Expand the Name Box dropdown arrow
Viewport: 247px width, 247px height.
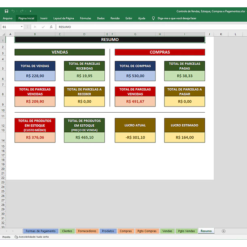(22, 27)
